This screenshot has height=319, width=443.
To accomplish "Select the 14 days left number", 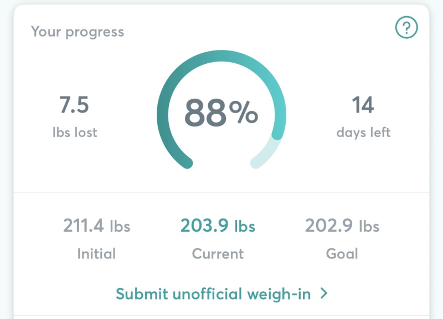I will pyautogui.click(x=363, y=105).
